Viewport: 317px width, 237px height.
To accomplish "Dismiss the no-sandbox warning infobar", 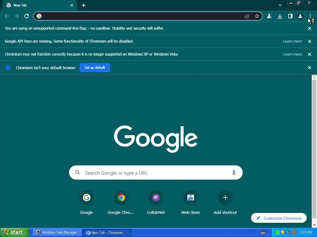I will (309, 28).
